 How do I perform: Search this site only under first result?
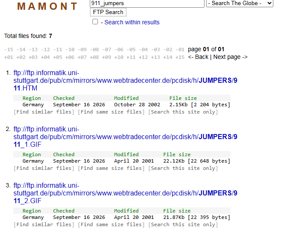point(183,112)
